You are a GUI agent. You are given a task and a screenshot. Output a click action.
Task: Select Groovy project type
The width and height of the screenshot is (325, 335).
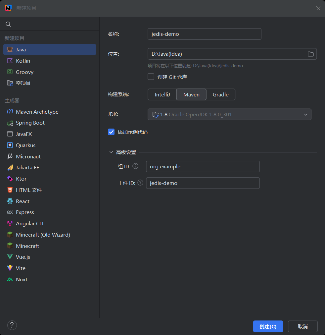pos(50,72)
